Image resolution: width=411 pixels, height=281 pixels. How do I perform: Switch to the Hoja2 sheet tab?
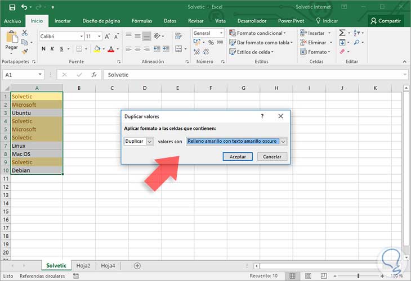[x=84, y=265]
